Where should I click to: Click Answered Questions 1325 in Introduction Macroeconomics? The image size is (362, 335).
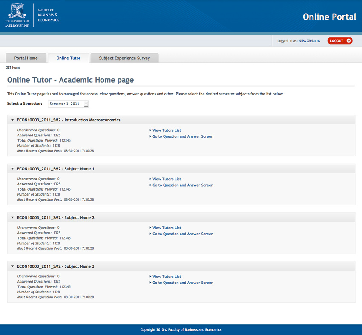(x=39, y=136)
